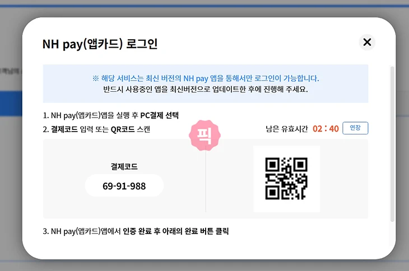This screenshot has height=271, width=409.
Task: Click step 2 QR코드 스캔 instruction
Action: (96, 129)
